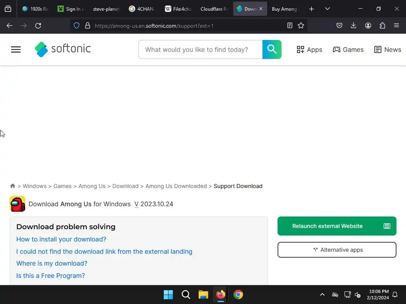
Task: Open 'could not find download link' help
Action: [x=104, y=251]
